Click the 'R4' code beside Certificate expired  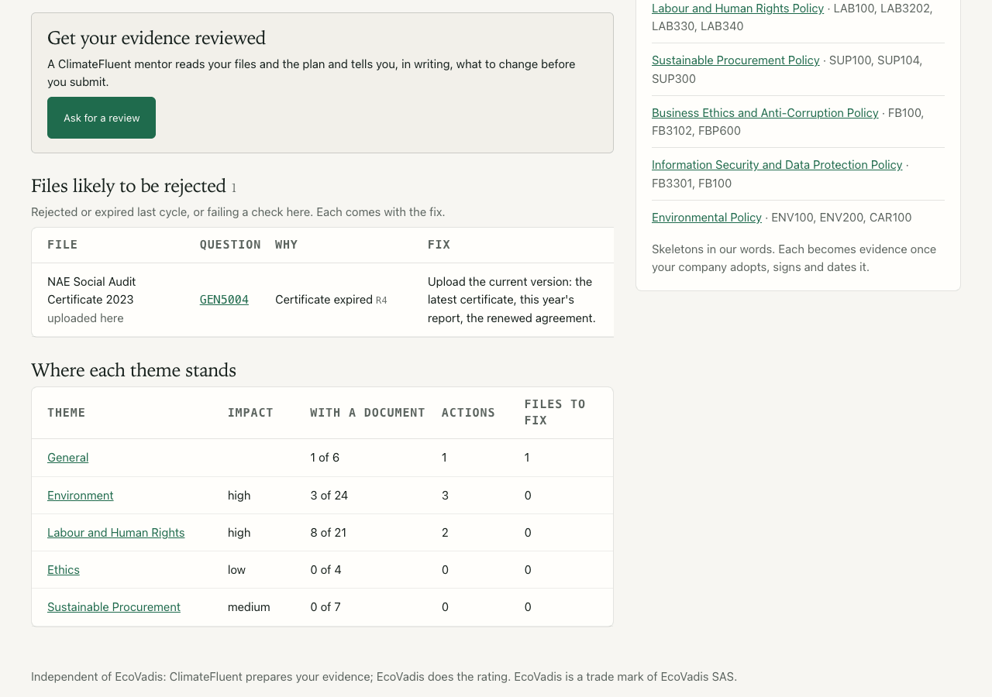click(x=381, y=300)
